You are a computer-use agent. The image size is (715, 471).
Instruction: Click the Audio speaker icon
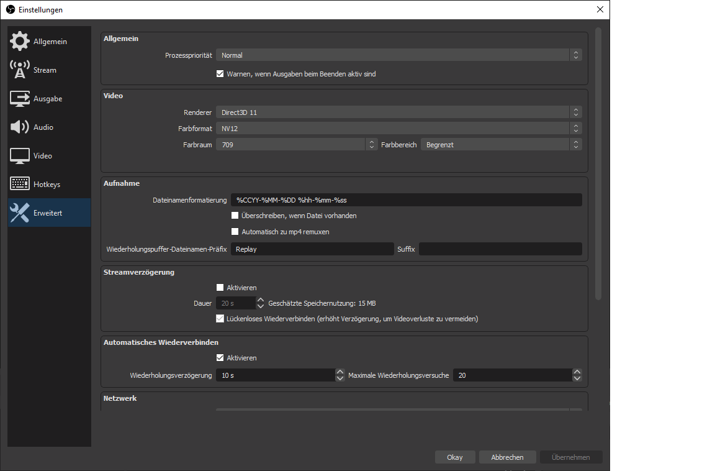coord(20,127)
